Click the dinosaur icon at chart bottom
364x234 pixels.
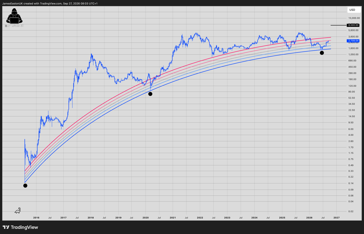18,210
